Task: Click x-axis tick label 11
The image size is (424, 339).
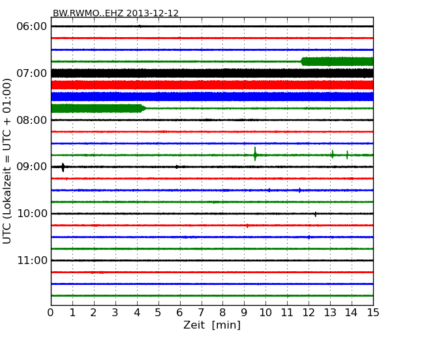Action: (287, 313)
